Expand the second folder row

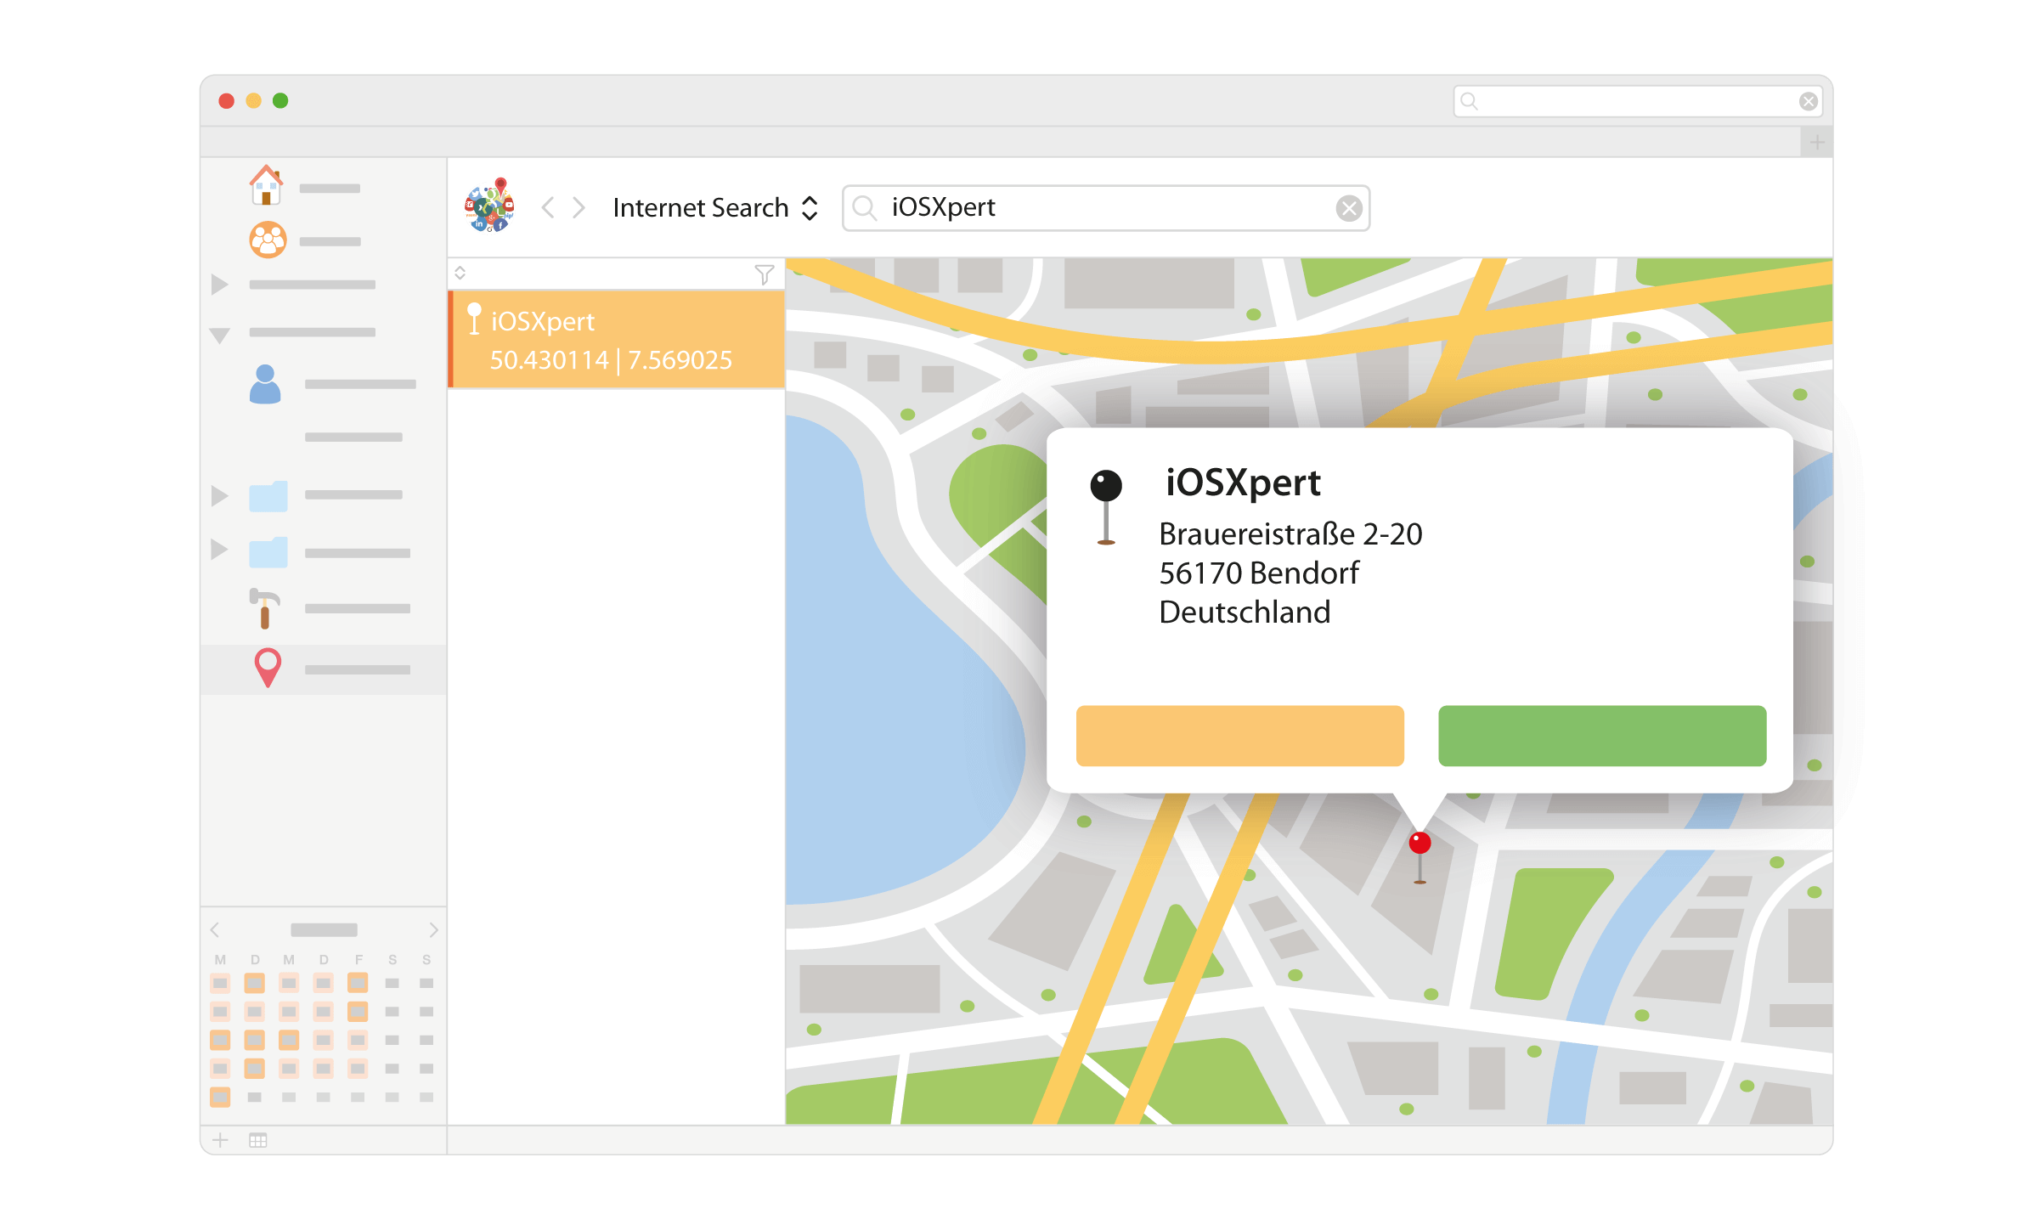point(219,550)
